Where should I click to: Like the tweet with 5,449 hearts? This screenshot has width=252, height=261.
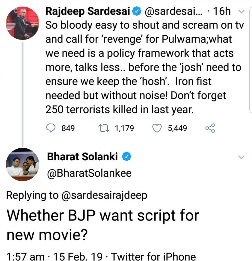point(157,128)
